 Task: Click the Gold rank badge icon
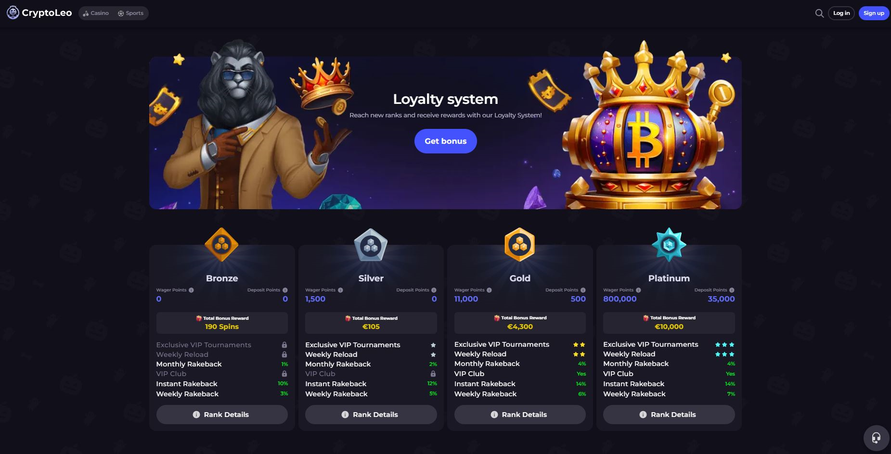520,245
